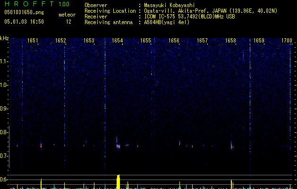Click the date text 05.01.03 16:50
The image size is (297, 189).
pos(24,22)
